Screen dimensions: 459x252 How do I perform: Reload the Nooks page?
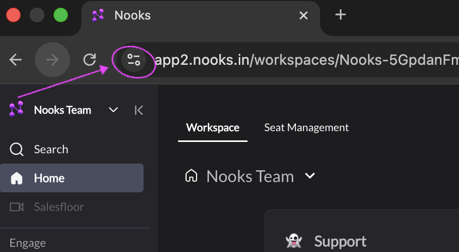(90, 60)
